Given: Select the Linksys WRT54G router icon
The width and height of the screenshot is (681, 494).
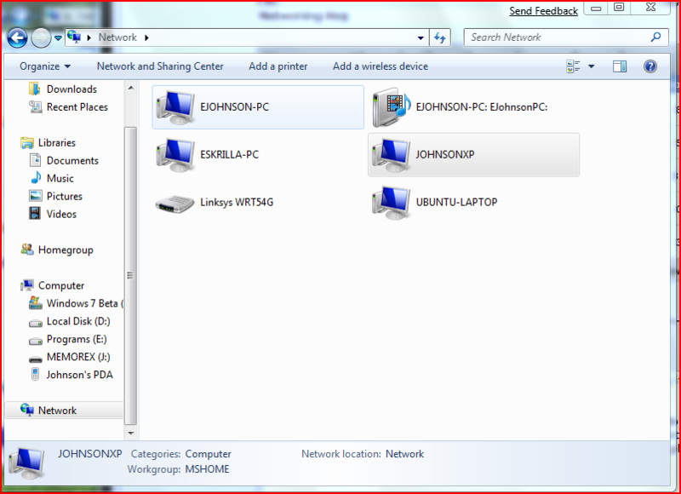Looking at the screenshot, I should [175, 203].
